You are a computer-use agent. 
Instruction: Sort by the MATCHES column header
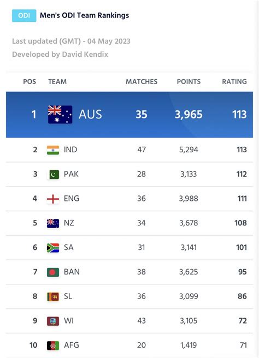pyautogui.click(x=142, y=81)
